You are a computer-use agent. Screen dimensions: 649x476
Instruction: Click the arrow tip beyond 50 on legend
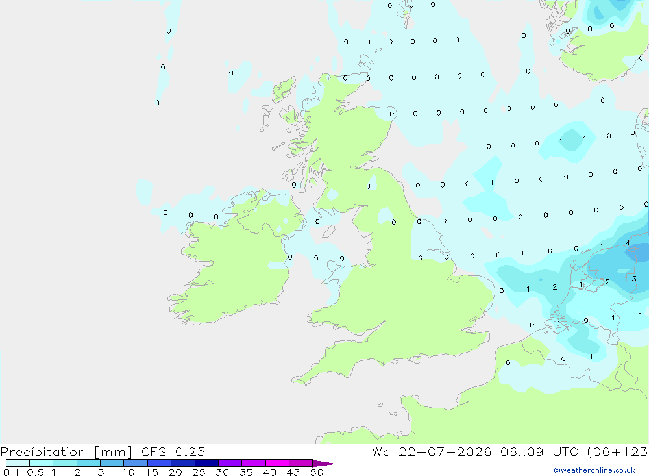tap(325, 464)
